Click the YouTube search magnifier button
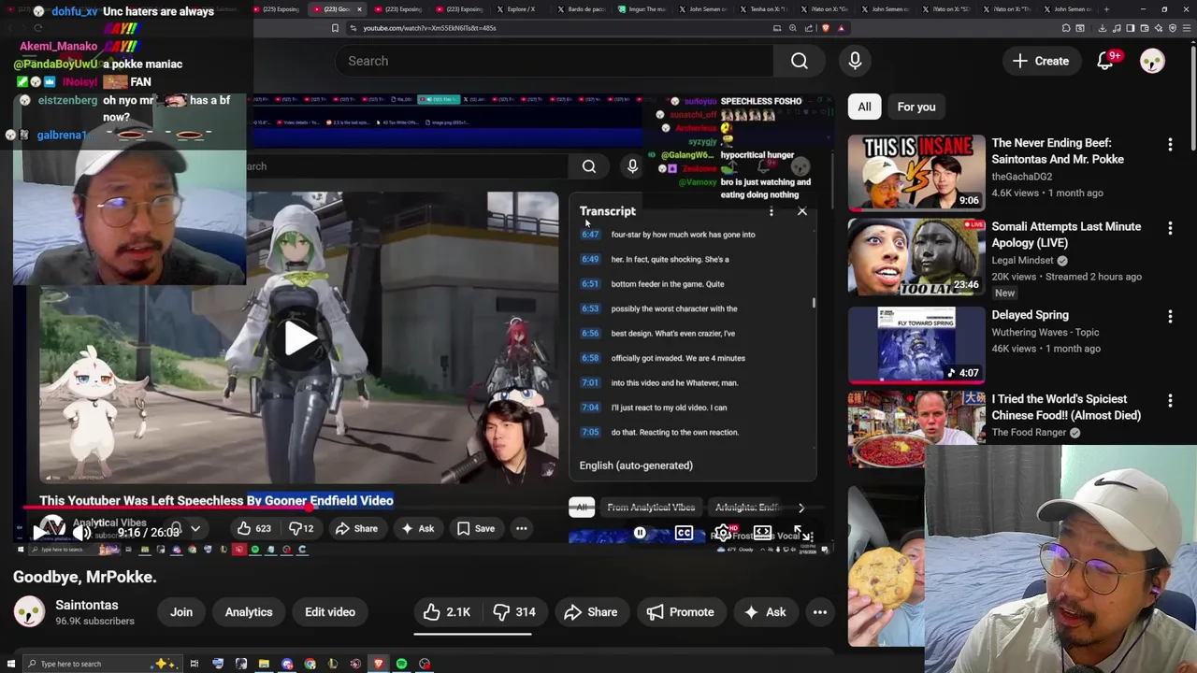 pos(800,61)
